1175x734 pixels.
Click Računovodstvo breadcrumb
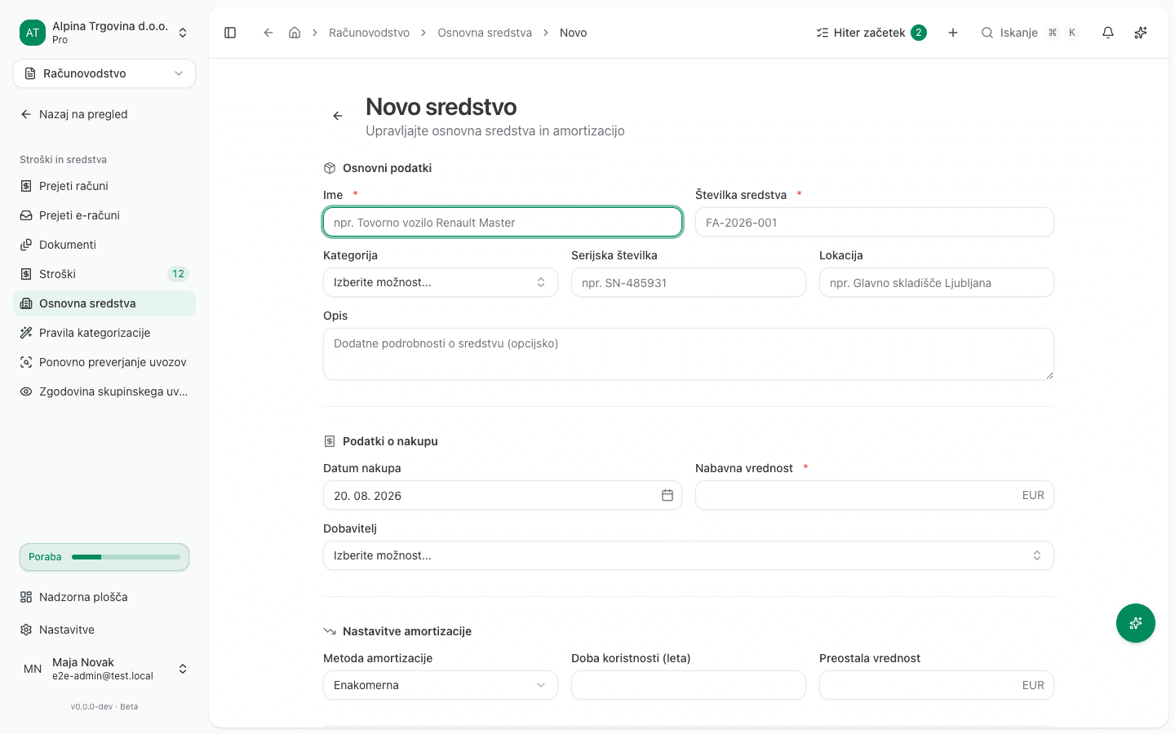coord(369,33)
